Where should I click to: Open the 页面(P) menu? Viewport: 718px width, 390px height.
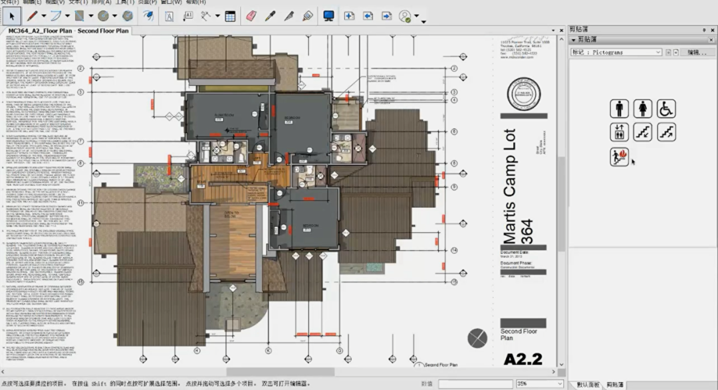click(148, 2)
